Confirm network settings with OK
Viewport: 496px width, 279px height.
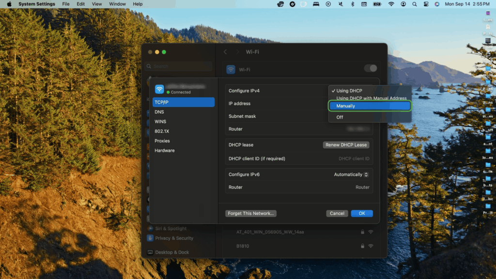click(x=362, y=214)
